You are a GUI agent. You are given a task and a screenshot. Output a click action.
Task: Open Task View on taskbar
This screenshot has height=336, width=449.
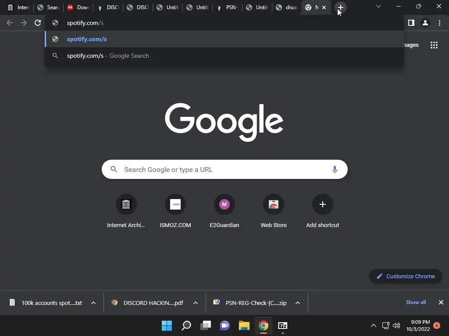(206, 325)
